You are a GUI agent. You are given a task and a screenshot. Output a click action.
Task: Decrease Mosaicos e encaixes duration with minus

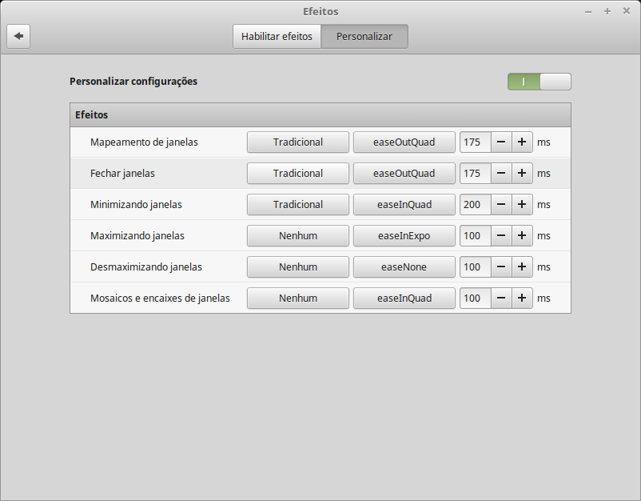click(501, 298)
